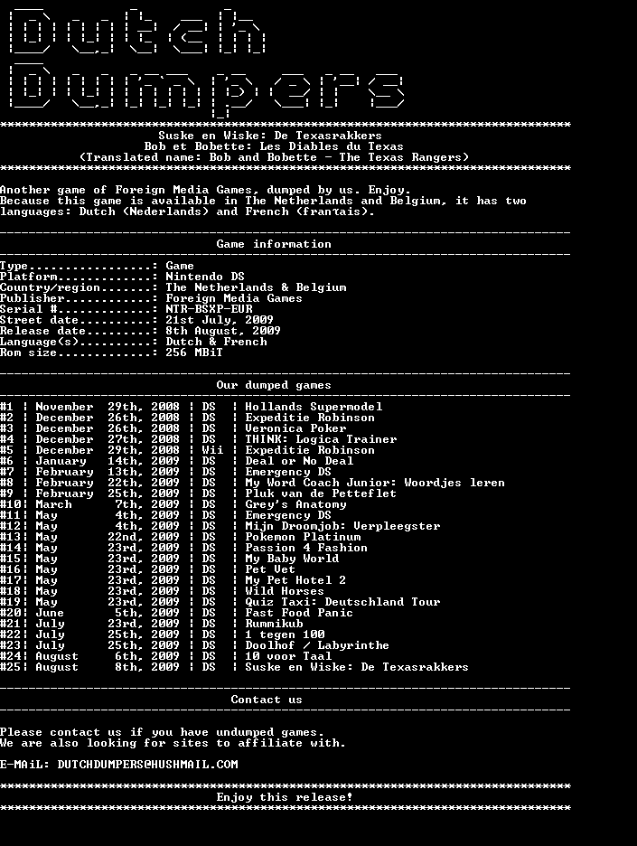Viewport: 637px width, 846px height.
Task: Click the date "June 5th, 2009" in row #20
Action: tap(108, 613)
